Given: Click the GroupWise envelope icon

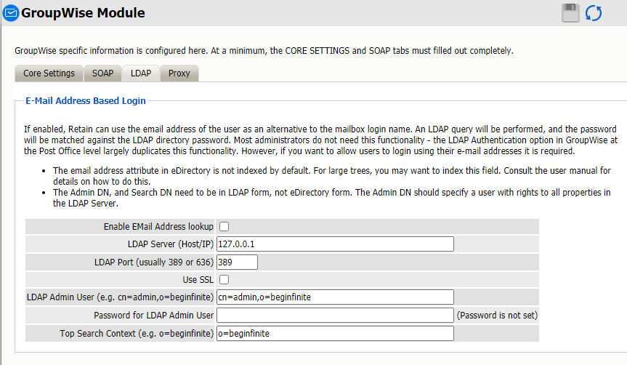Looking at the screenshot, I should point(11,13).
